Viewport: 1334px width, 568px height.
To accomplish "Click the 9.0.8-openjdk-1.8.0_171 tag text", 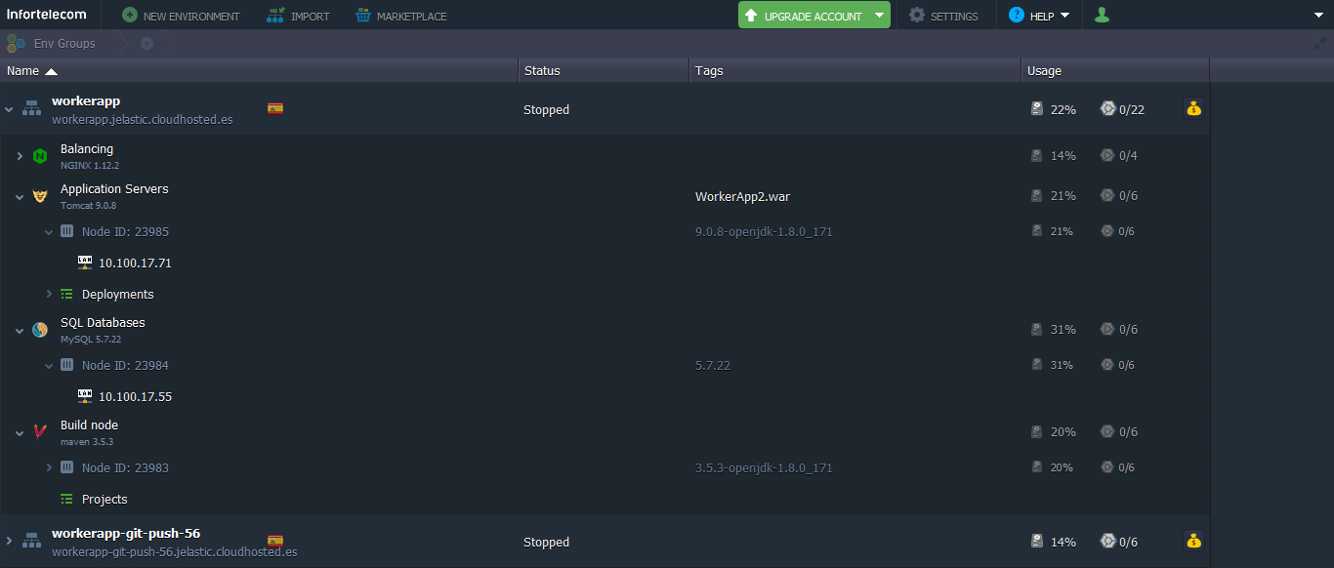I will click(x=764, y=231).
